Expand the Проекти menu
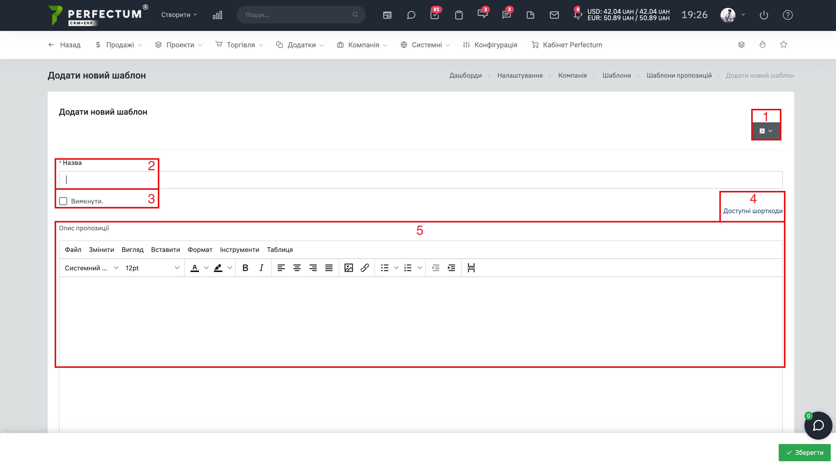 click(x=179, y=45)
